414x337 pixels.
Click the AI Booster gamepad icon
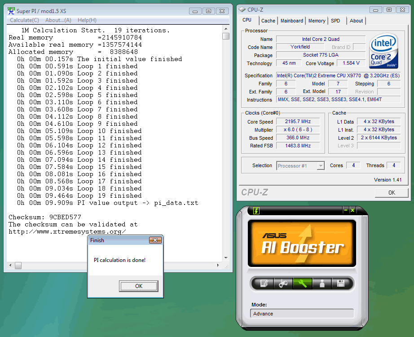(283, 284)
